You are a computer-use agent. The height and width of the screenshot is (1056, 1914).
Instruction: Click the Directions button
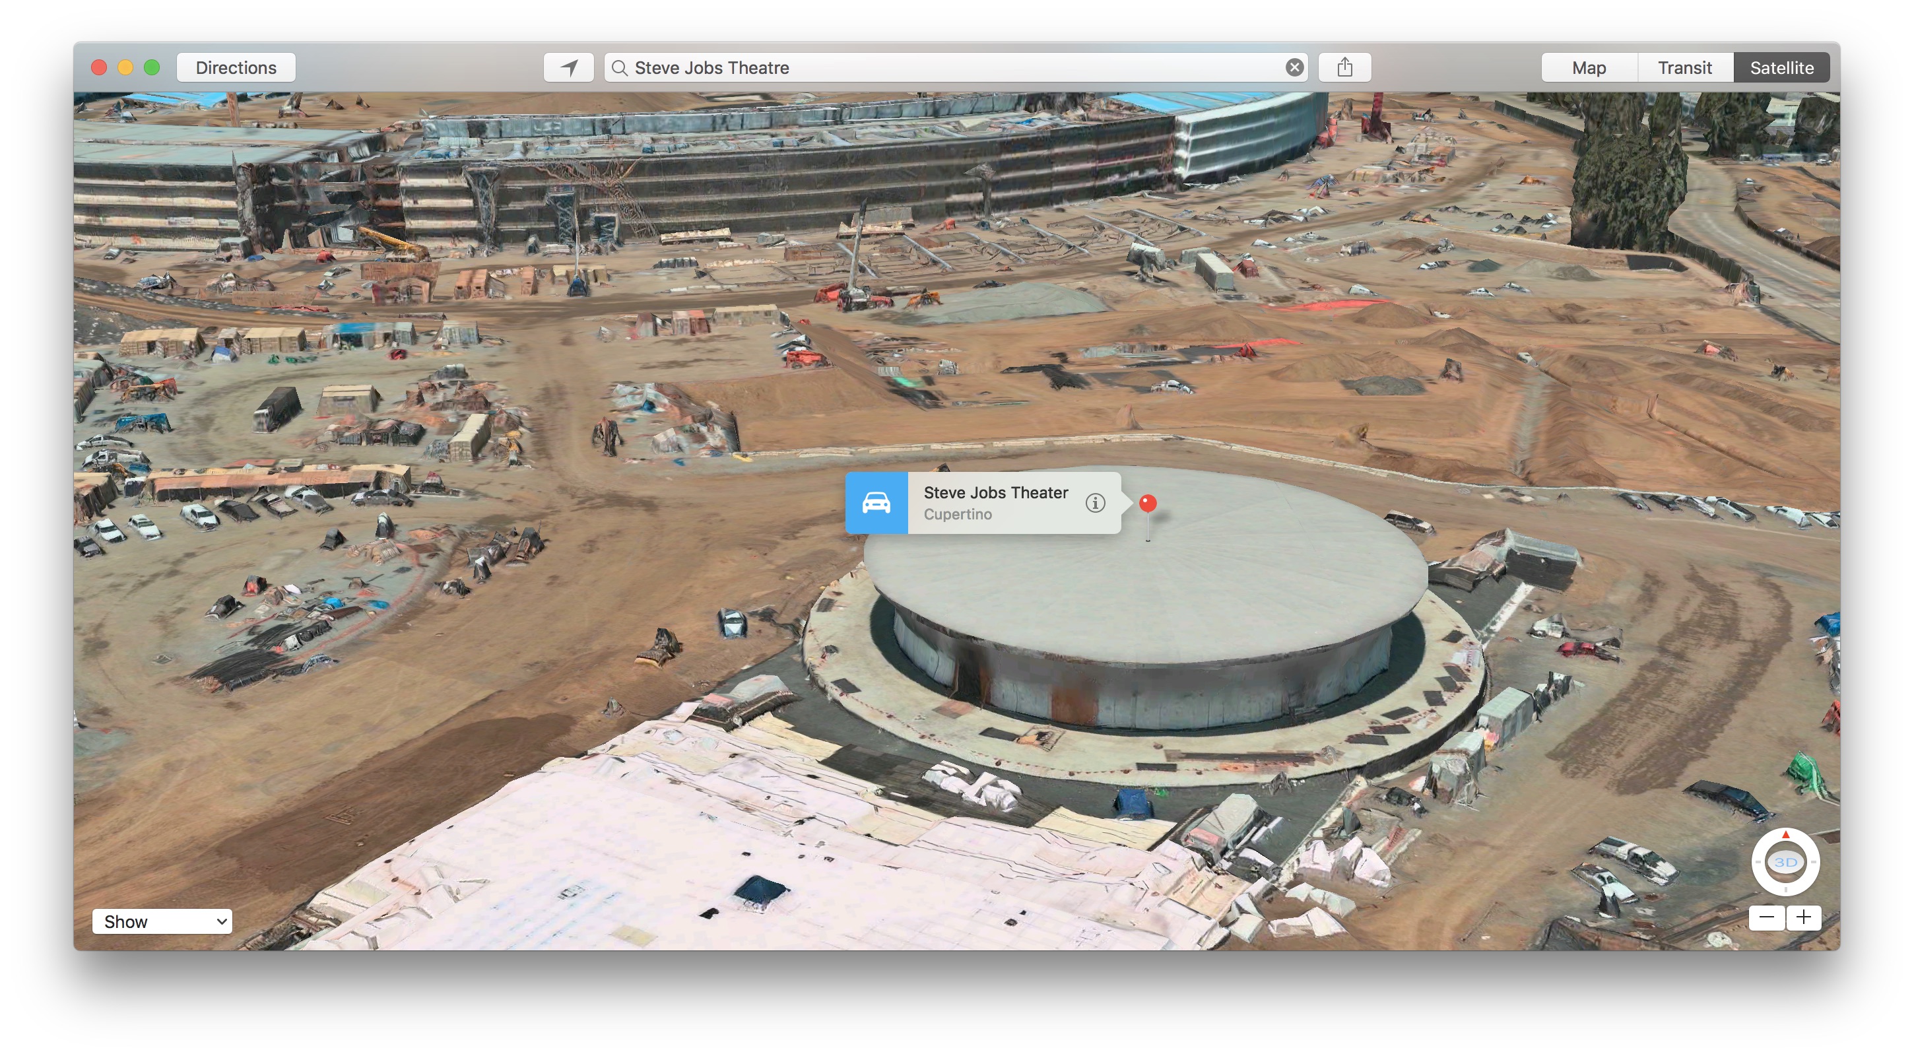coord(236,67)
